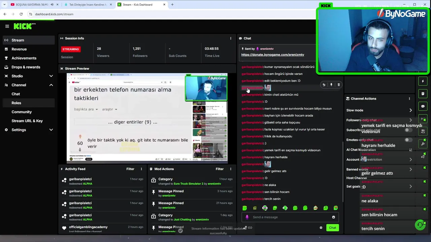This screenshot has height=242, width=431.
Task: Click the browser address bar
Action: tap(168, 14)
